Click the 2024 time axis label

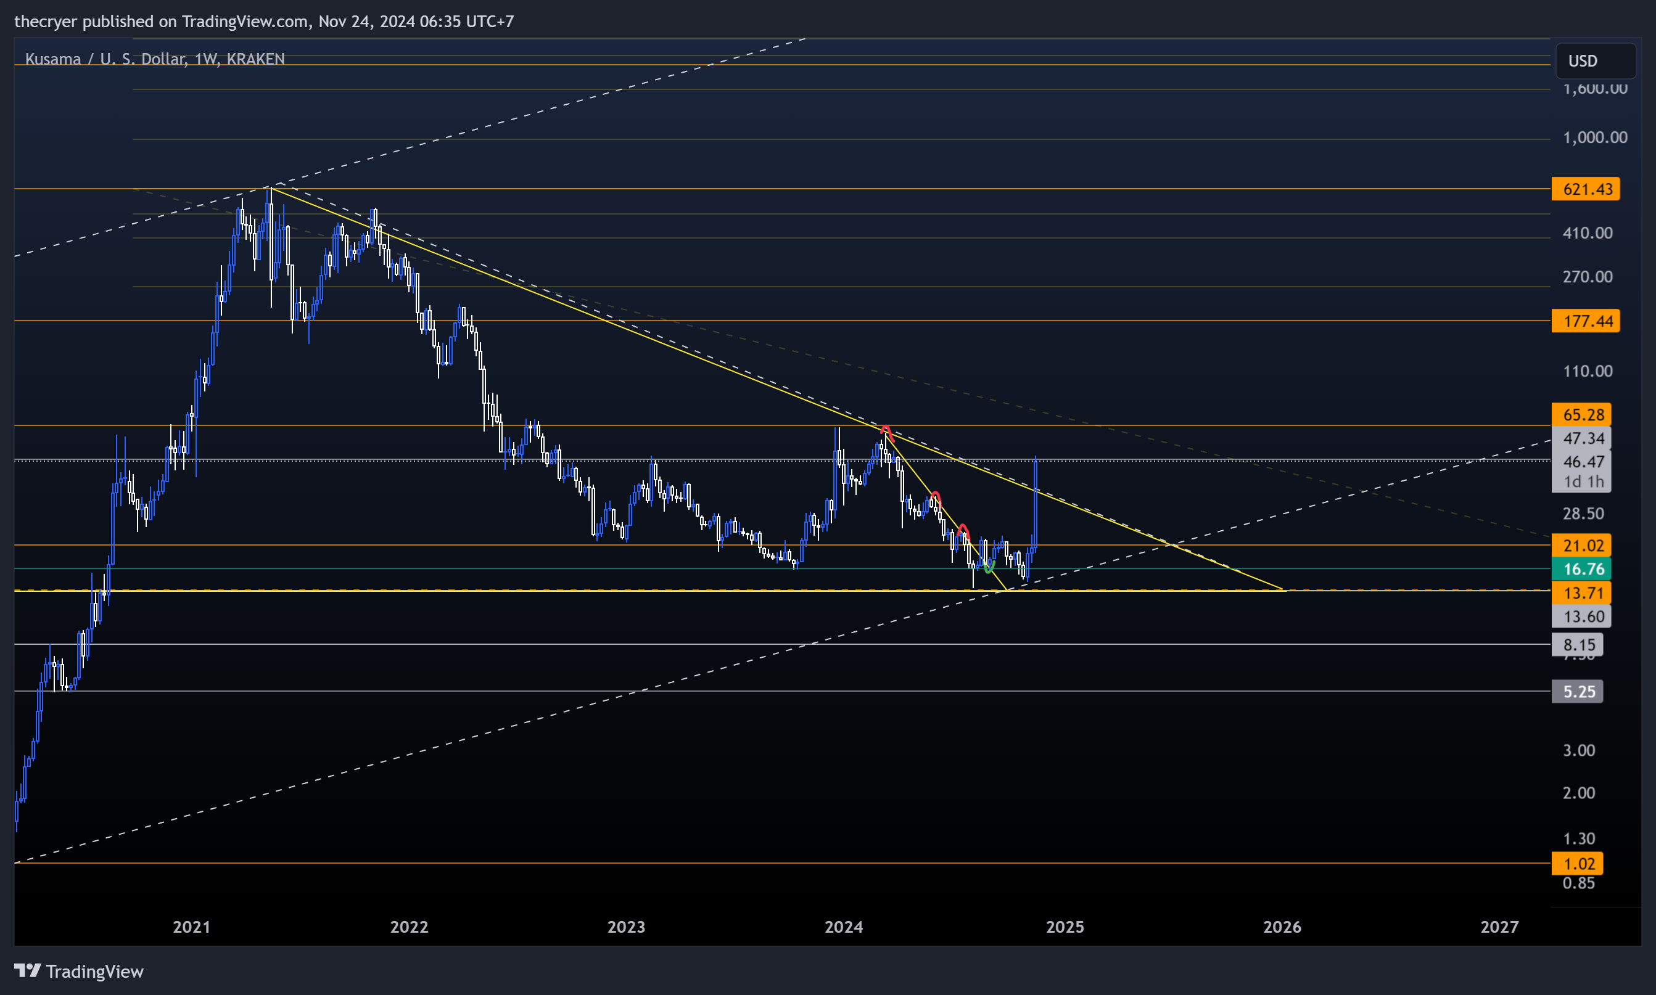[844, 927]
